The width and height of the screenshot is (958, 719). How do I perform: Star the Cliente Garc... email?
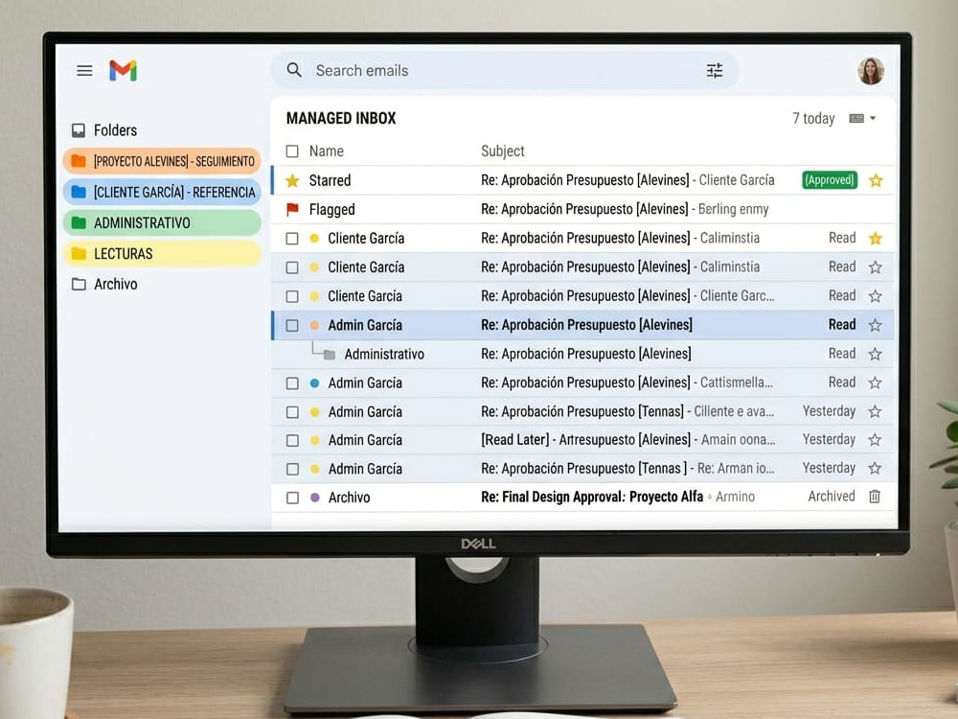click(x=875, y=296)
